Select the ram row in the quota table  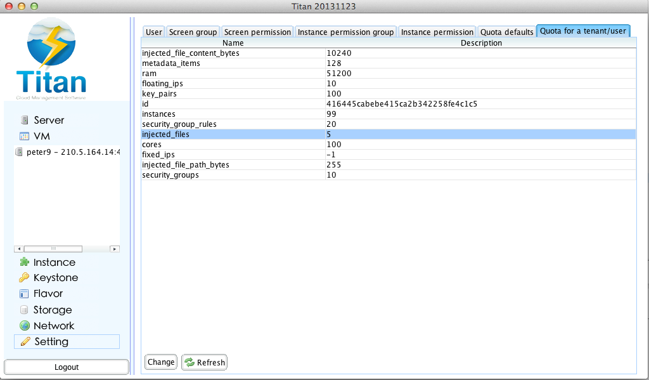pyautogui.click(x=254, y=73)
